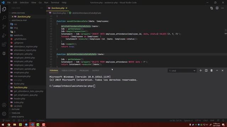Viewport: 227px width, 127px height.
Task: Open .gitignore file in explorer
Action: pos(18,43)
